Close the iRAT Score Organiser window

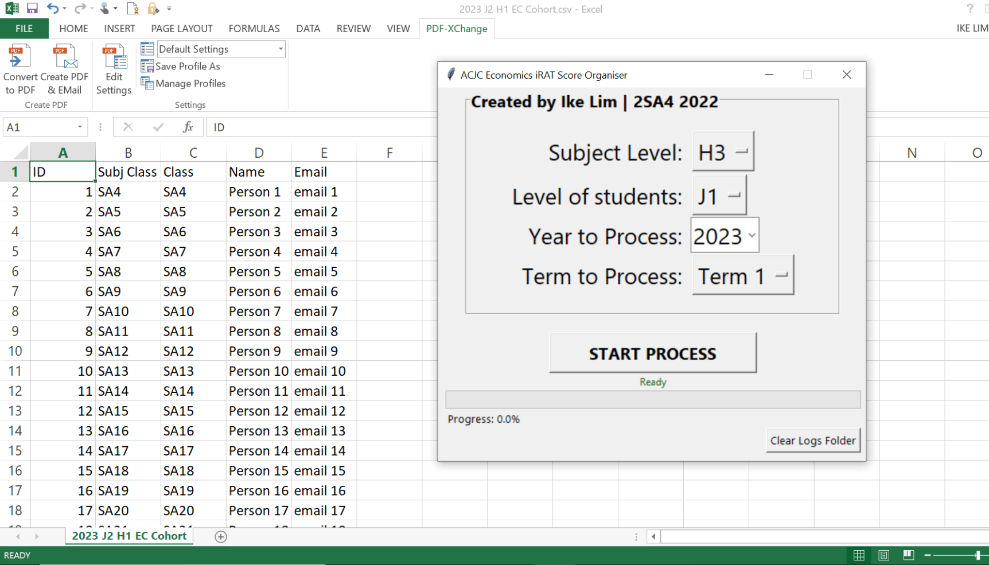point(847,75)
